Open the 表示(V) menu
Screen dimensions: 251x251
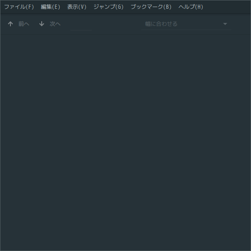click(77, 7)
